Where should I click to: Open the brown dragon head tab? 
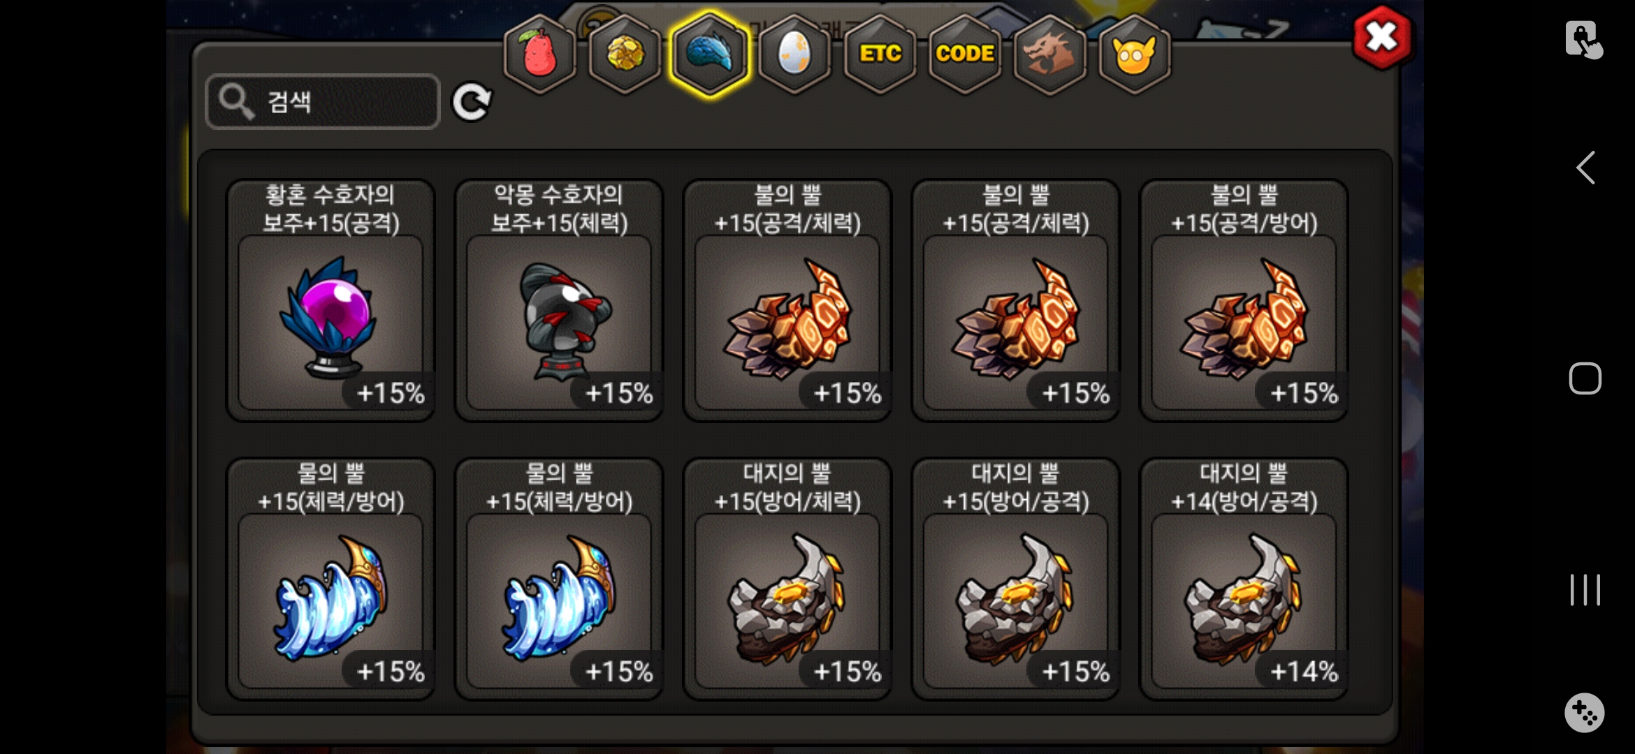pos(1049,54)
